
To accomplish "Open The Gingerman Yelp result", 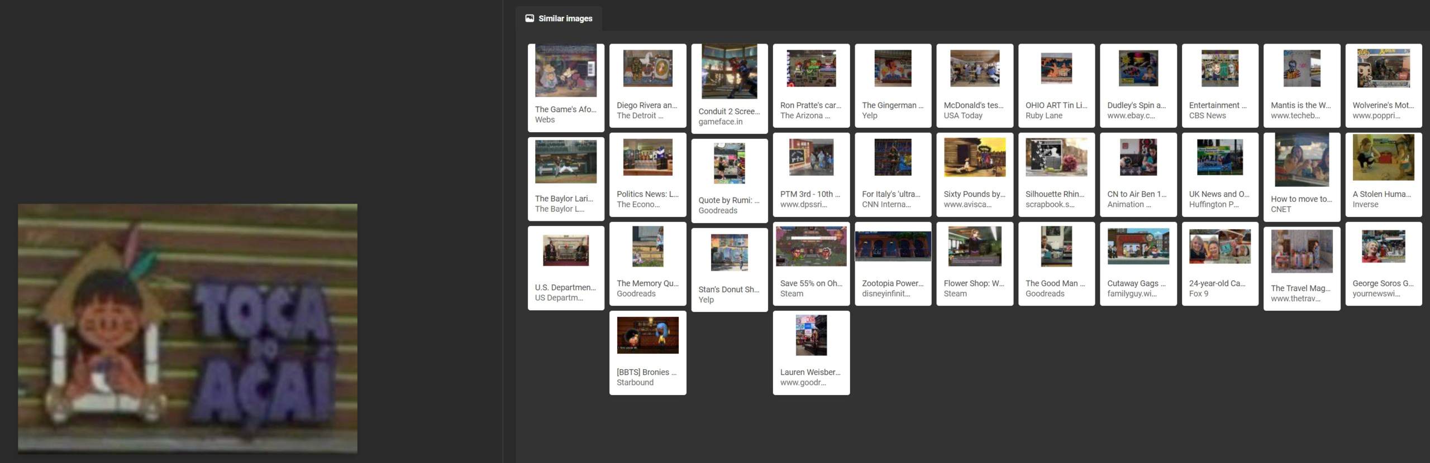I will (x=893, y=85).
